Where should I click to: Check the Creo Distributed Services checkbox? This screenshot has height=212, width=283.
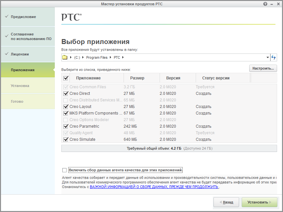[x=66, y=100]
